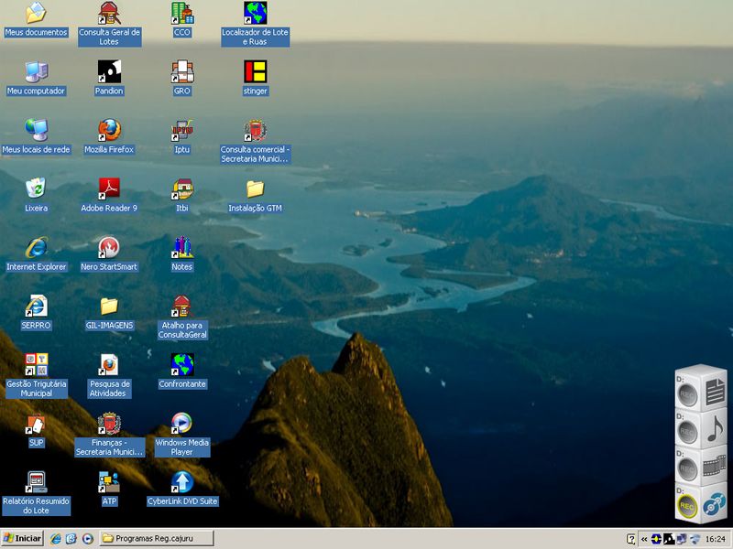733x549 pixels.
Task: Click the music note audio gadget tile
Action: click(714, 428)
